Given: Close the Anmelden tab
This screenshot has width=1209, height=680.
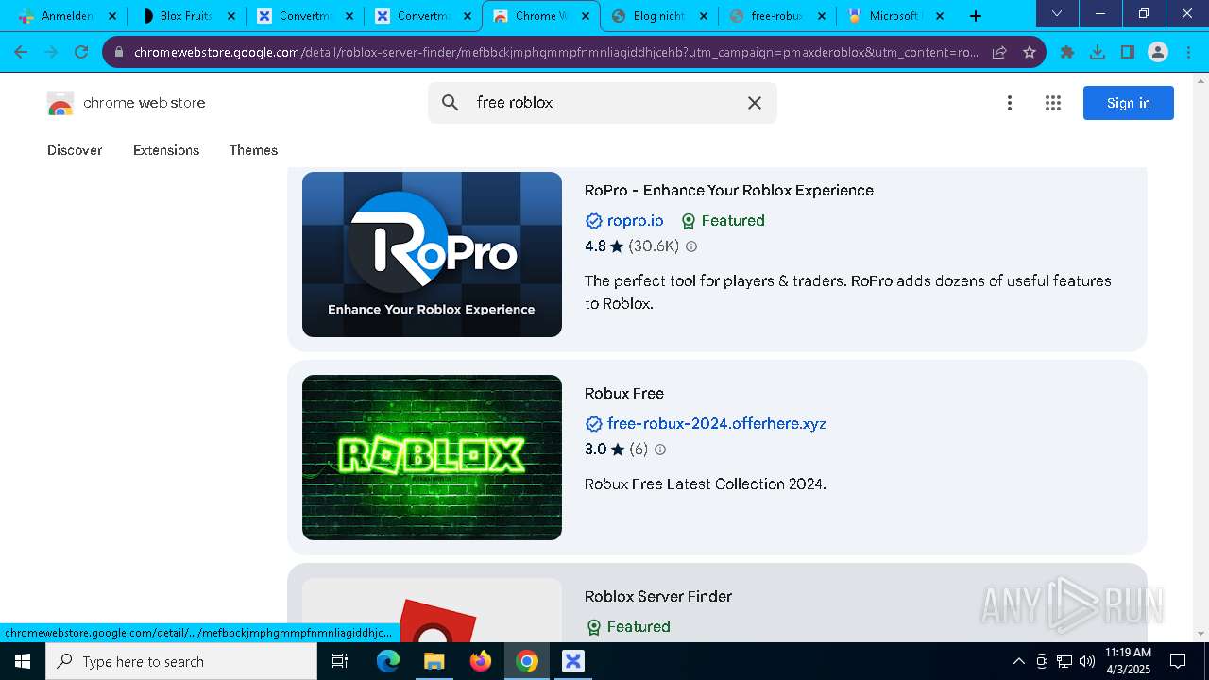Looking at the screenshot, I should coord(112,16).
